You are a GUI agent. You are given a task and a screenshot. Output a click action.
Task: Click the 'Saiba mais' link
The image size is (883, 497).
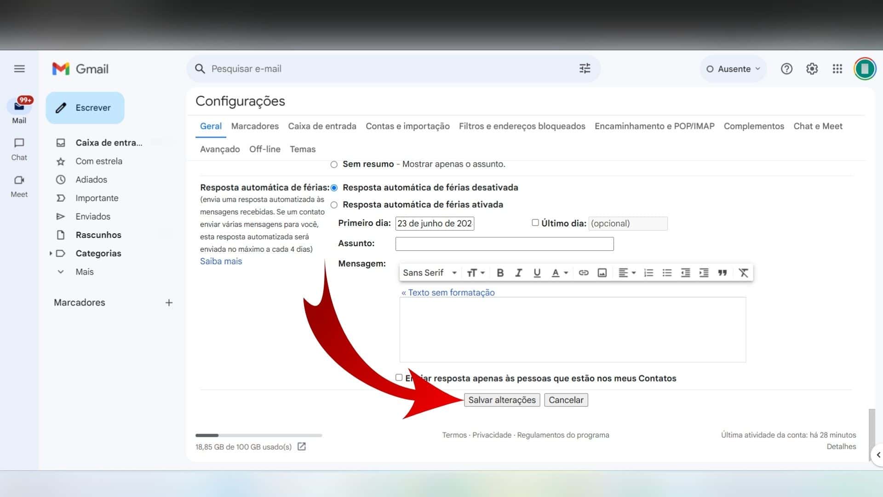click(x=221, y=261)
